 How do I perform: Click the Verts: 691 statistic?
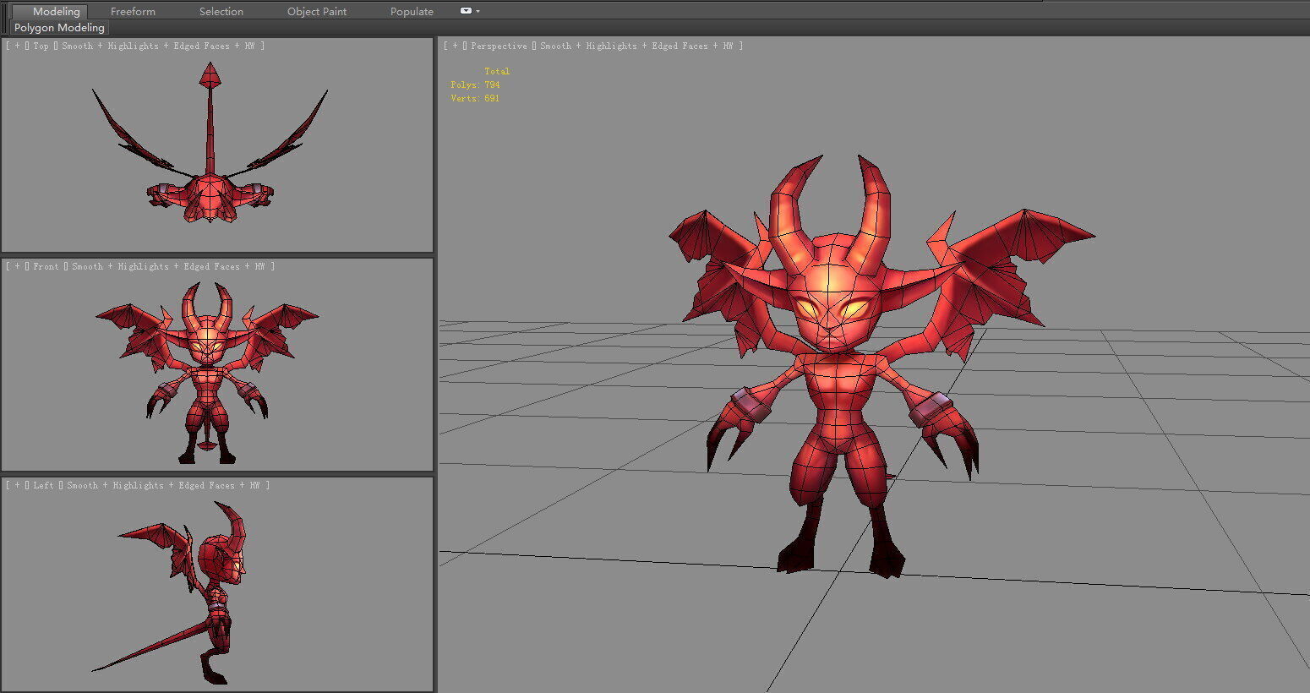click(475, 99)
